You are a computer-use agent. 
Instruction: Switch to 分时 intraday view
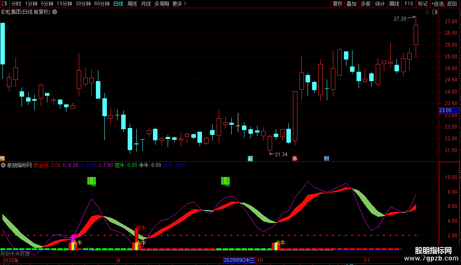[16, 4]
